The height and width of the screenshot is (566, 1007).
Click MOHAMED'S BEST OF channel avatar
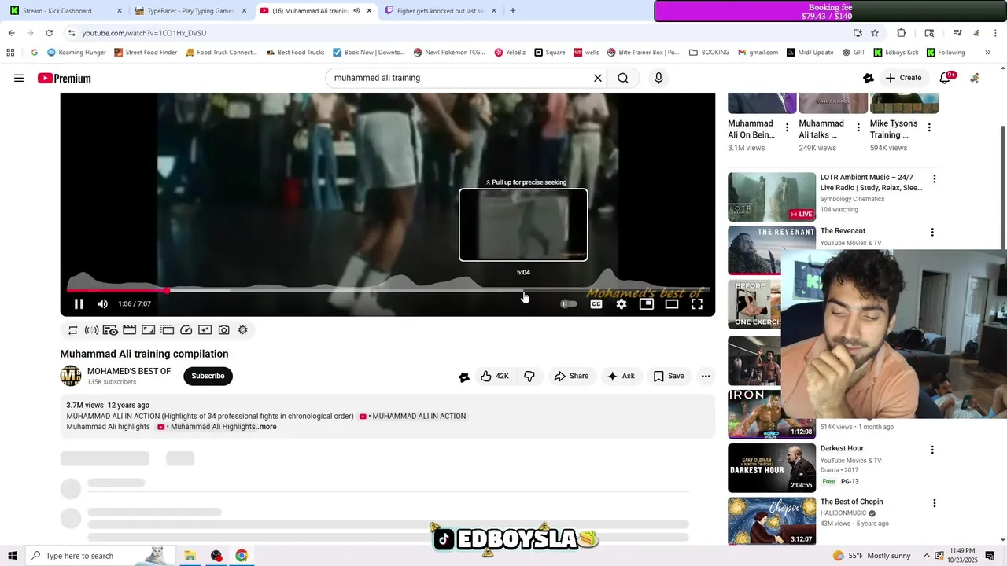pos(71,376)
